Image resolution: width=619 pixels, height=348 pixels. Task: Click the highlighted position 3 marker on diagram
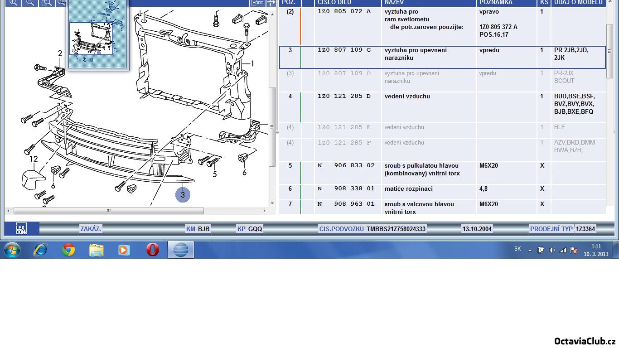coord(183,195)
